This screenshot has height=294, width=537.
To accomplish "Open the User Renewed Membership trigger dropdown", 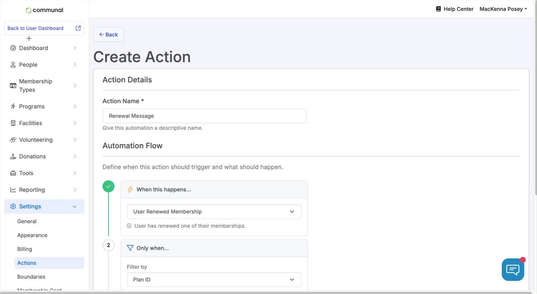I will pyautogui.click(x=214, y=212).
